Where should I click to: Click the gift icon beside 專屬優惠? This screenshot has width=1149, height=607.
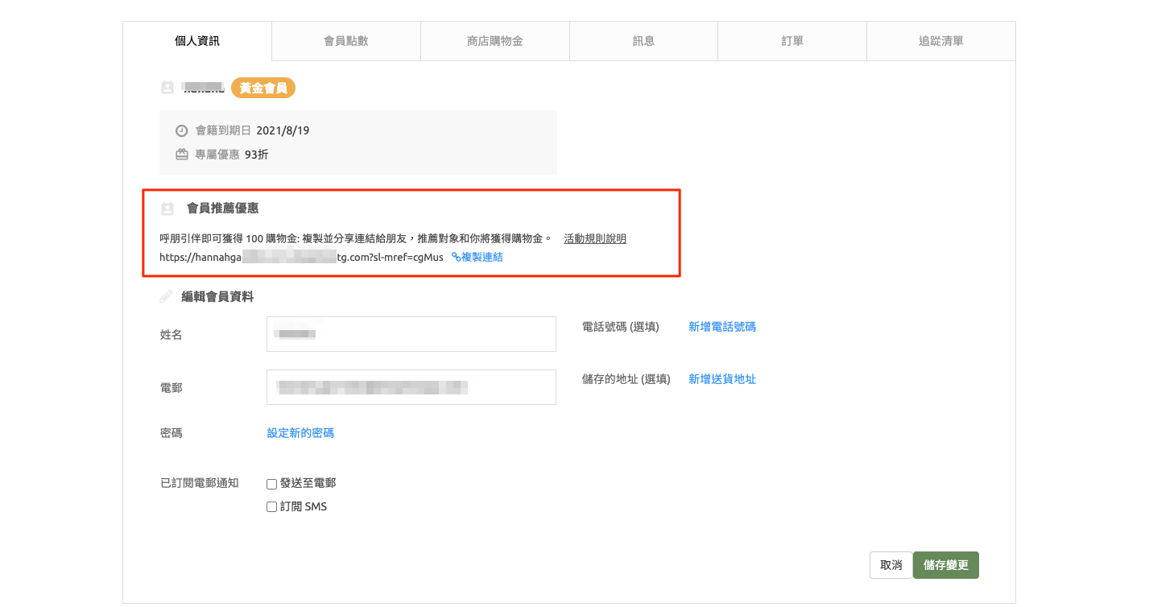tap(182, 155)
